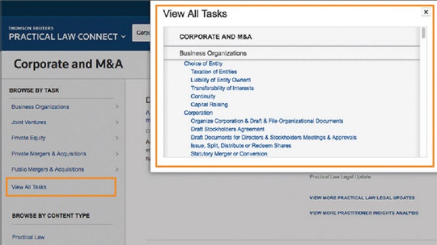Select Corporation heading in task list
The height and width of the screenshot is (245, 437).
tap(198, 113)
